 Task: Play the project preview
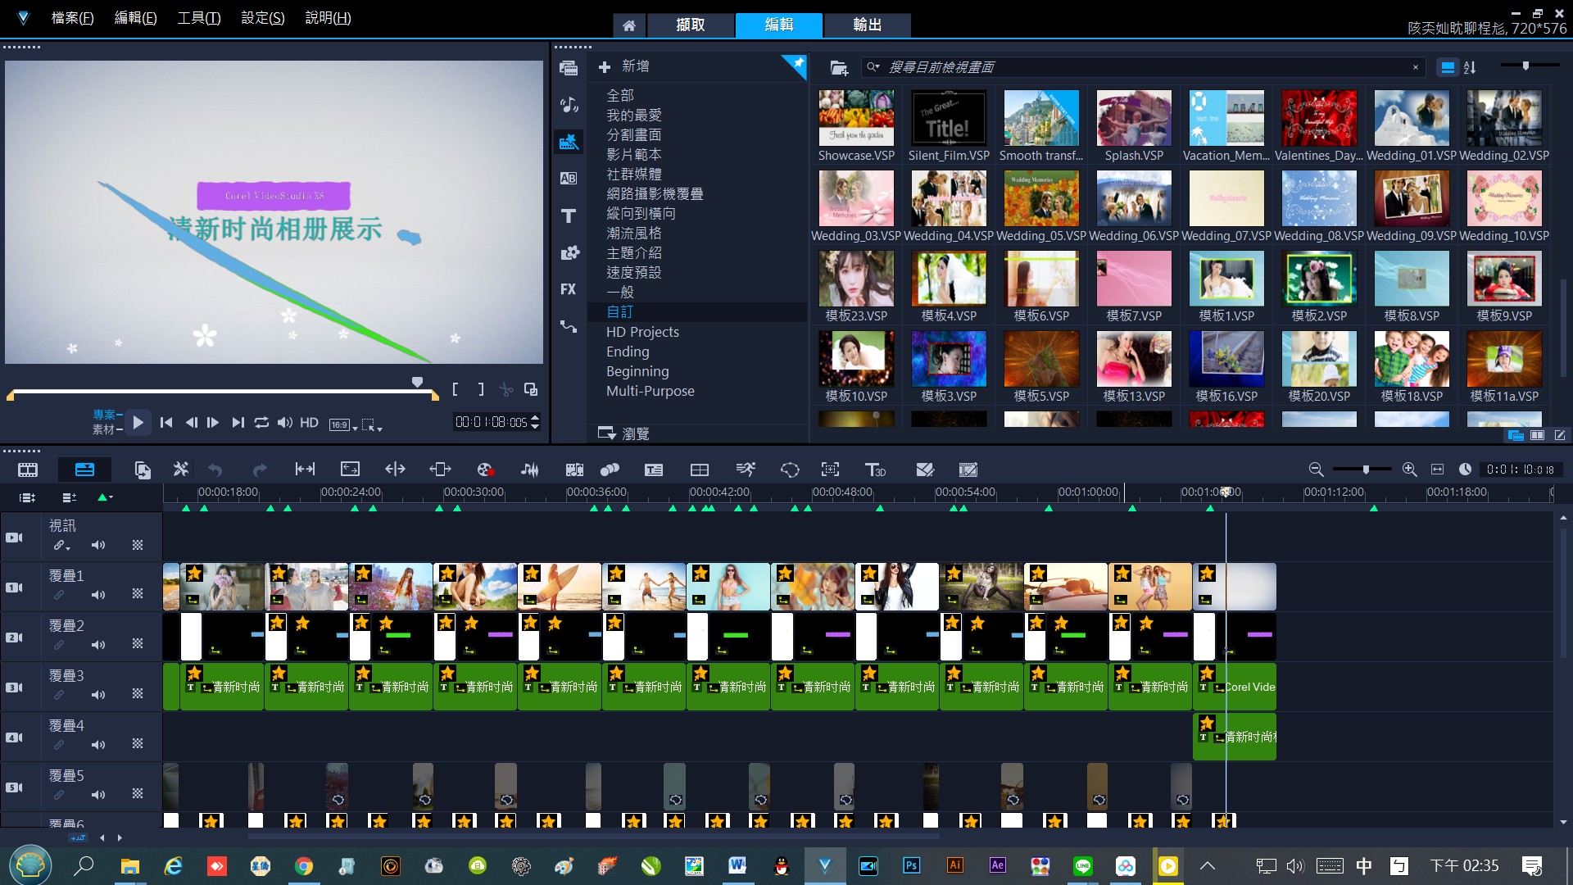[x=138, y=423]
